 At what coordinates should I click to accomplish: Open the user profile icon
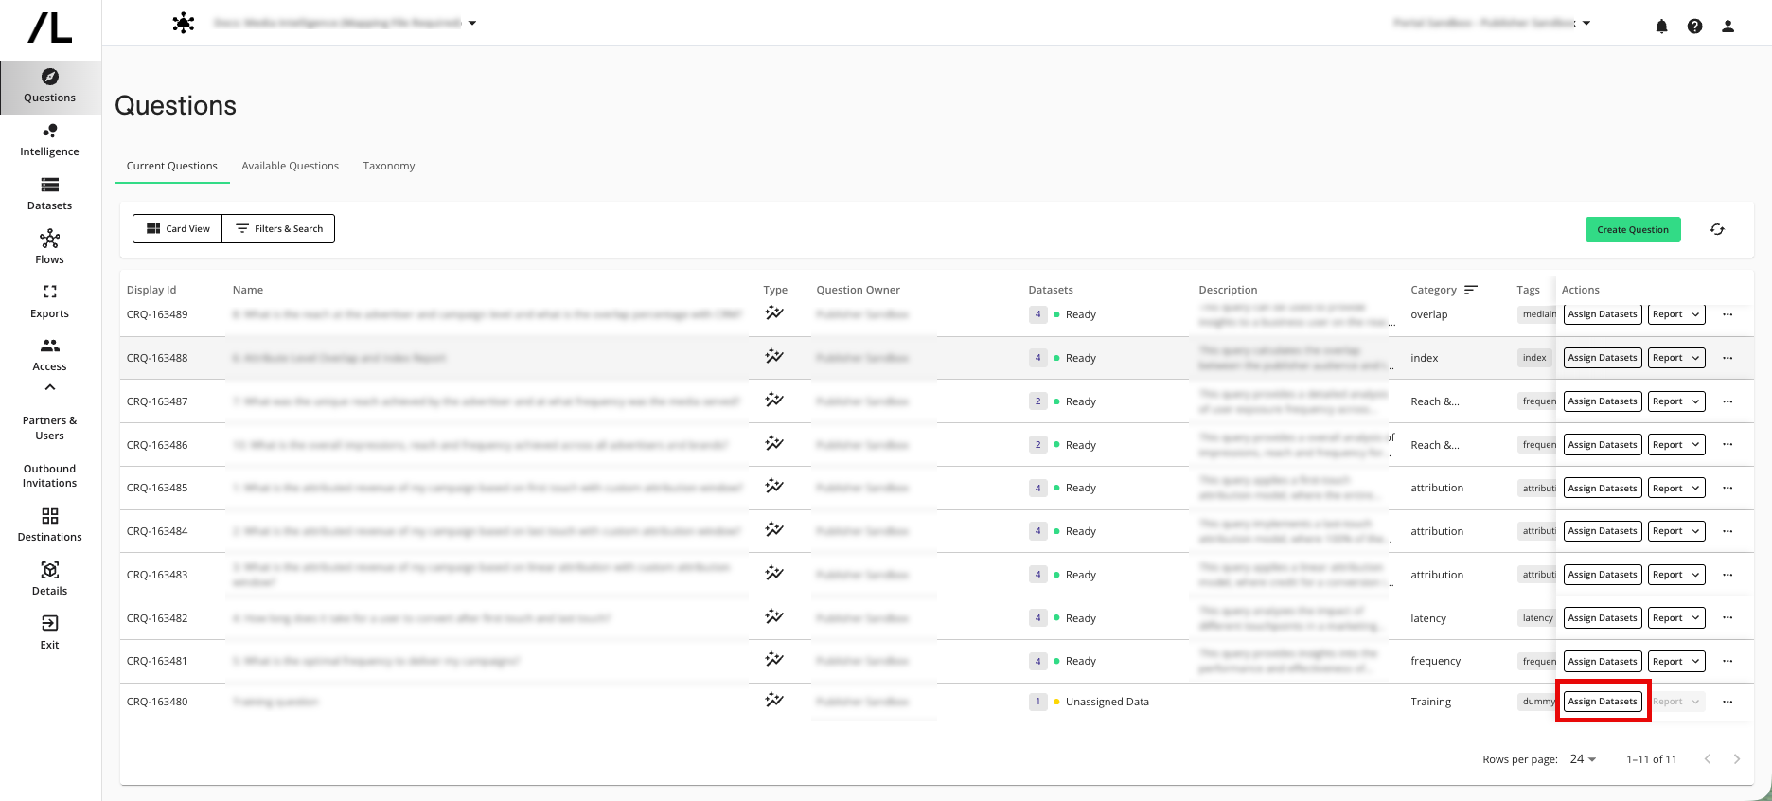click(x=1728, y=27)
